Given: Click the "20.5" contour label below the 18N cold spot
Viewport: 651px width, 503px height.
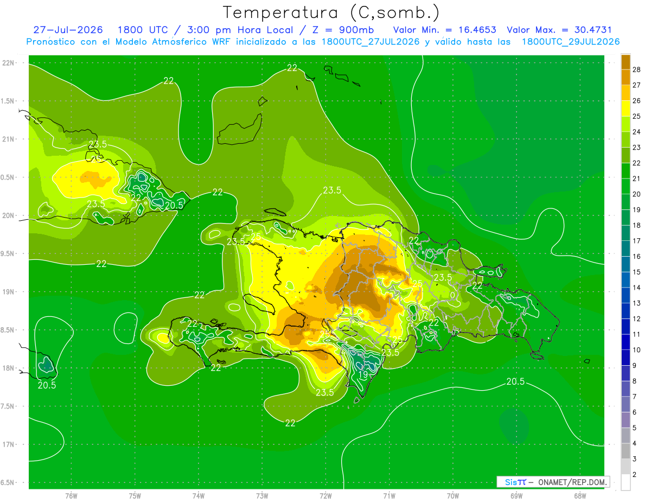Looking at the screenshot, I should (47, 385).
